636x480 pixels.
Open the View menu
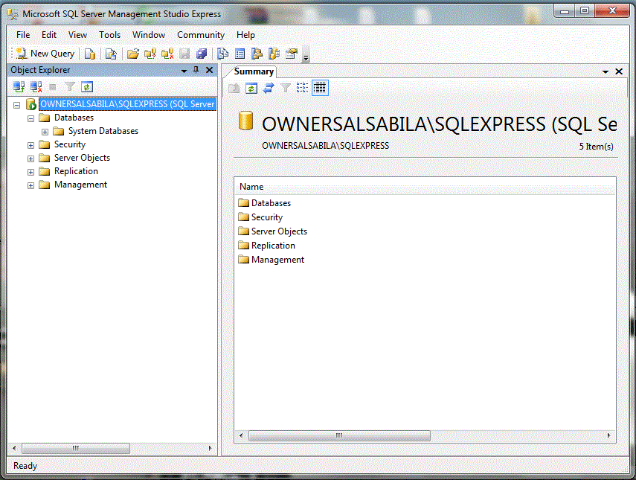click(77, 35)
